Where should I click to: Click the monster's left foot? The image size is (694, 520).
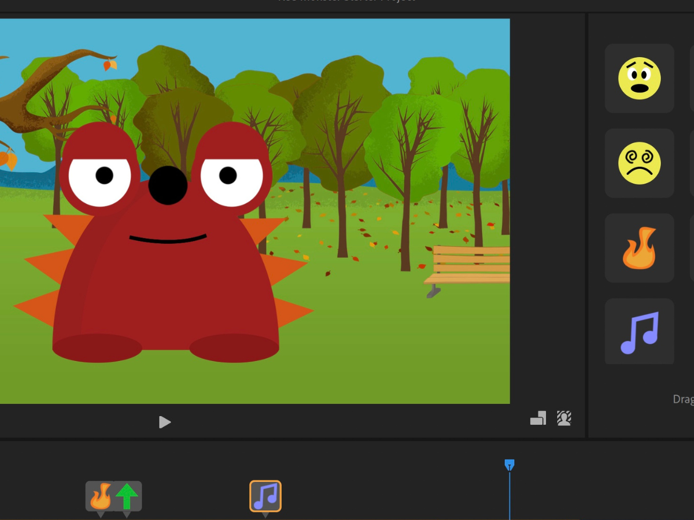[x=97, y=348]
